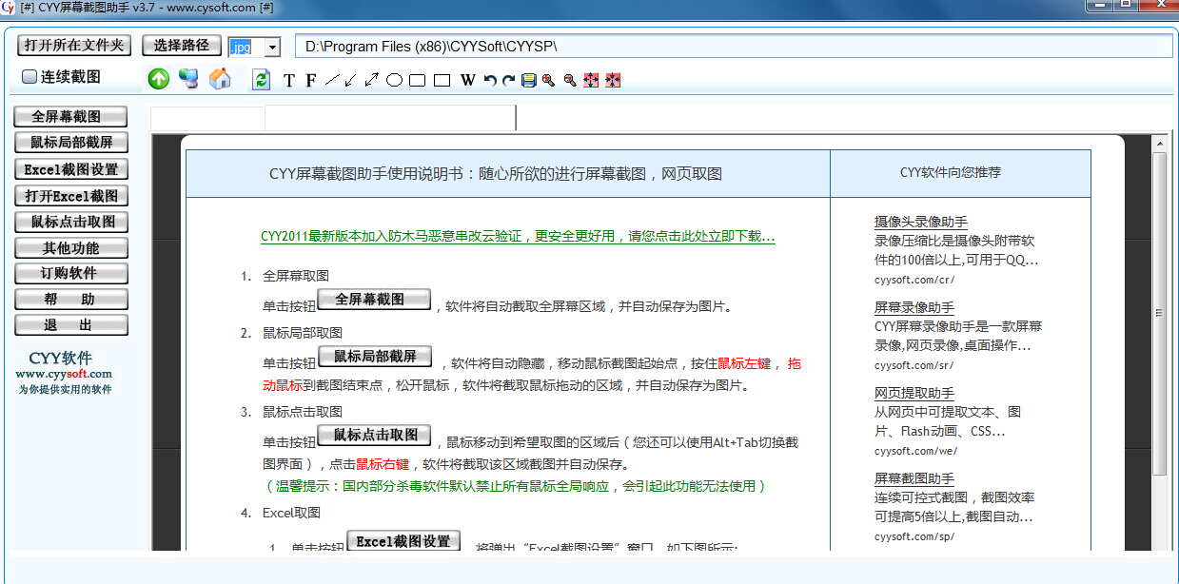Open the CYY2011最新版本 green download link
This screenshot has width=1179, height=584.
click(x=518, y=236)
